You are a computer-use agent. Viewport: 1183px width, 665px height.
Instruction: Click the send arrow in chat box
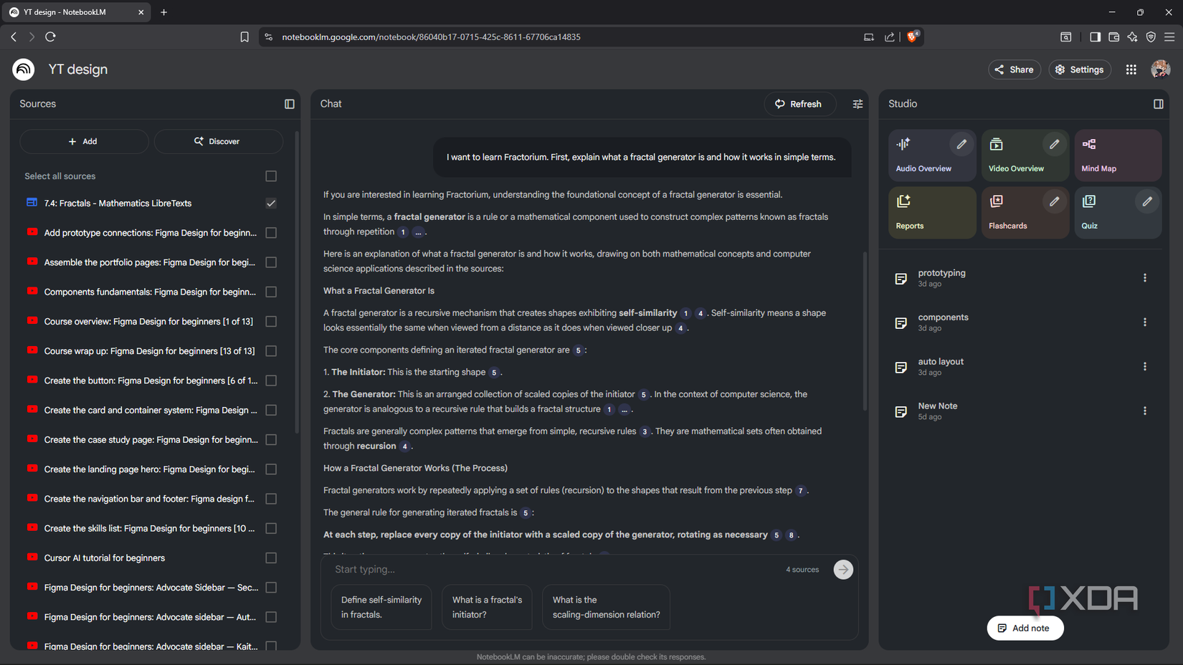(x=843, y=570)
